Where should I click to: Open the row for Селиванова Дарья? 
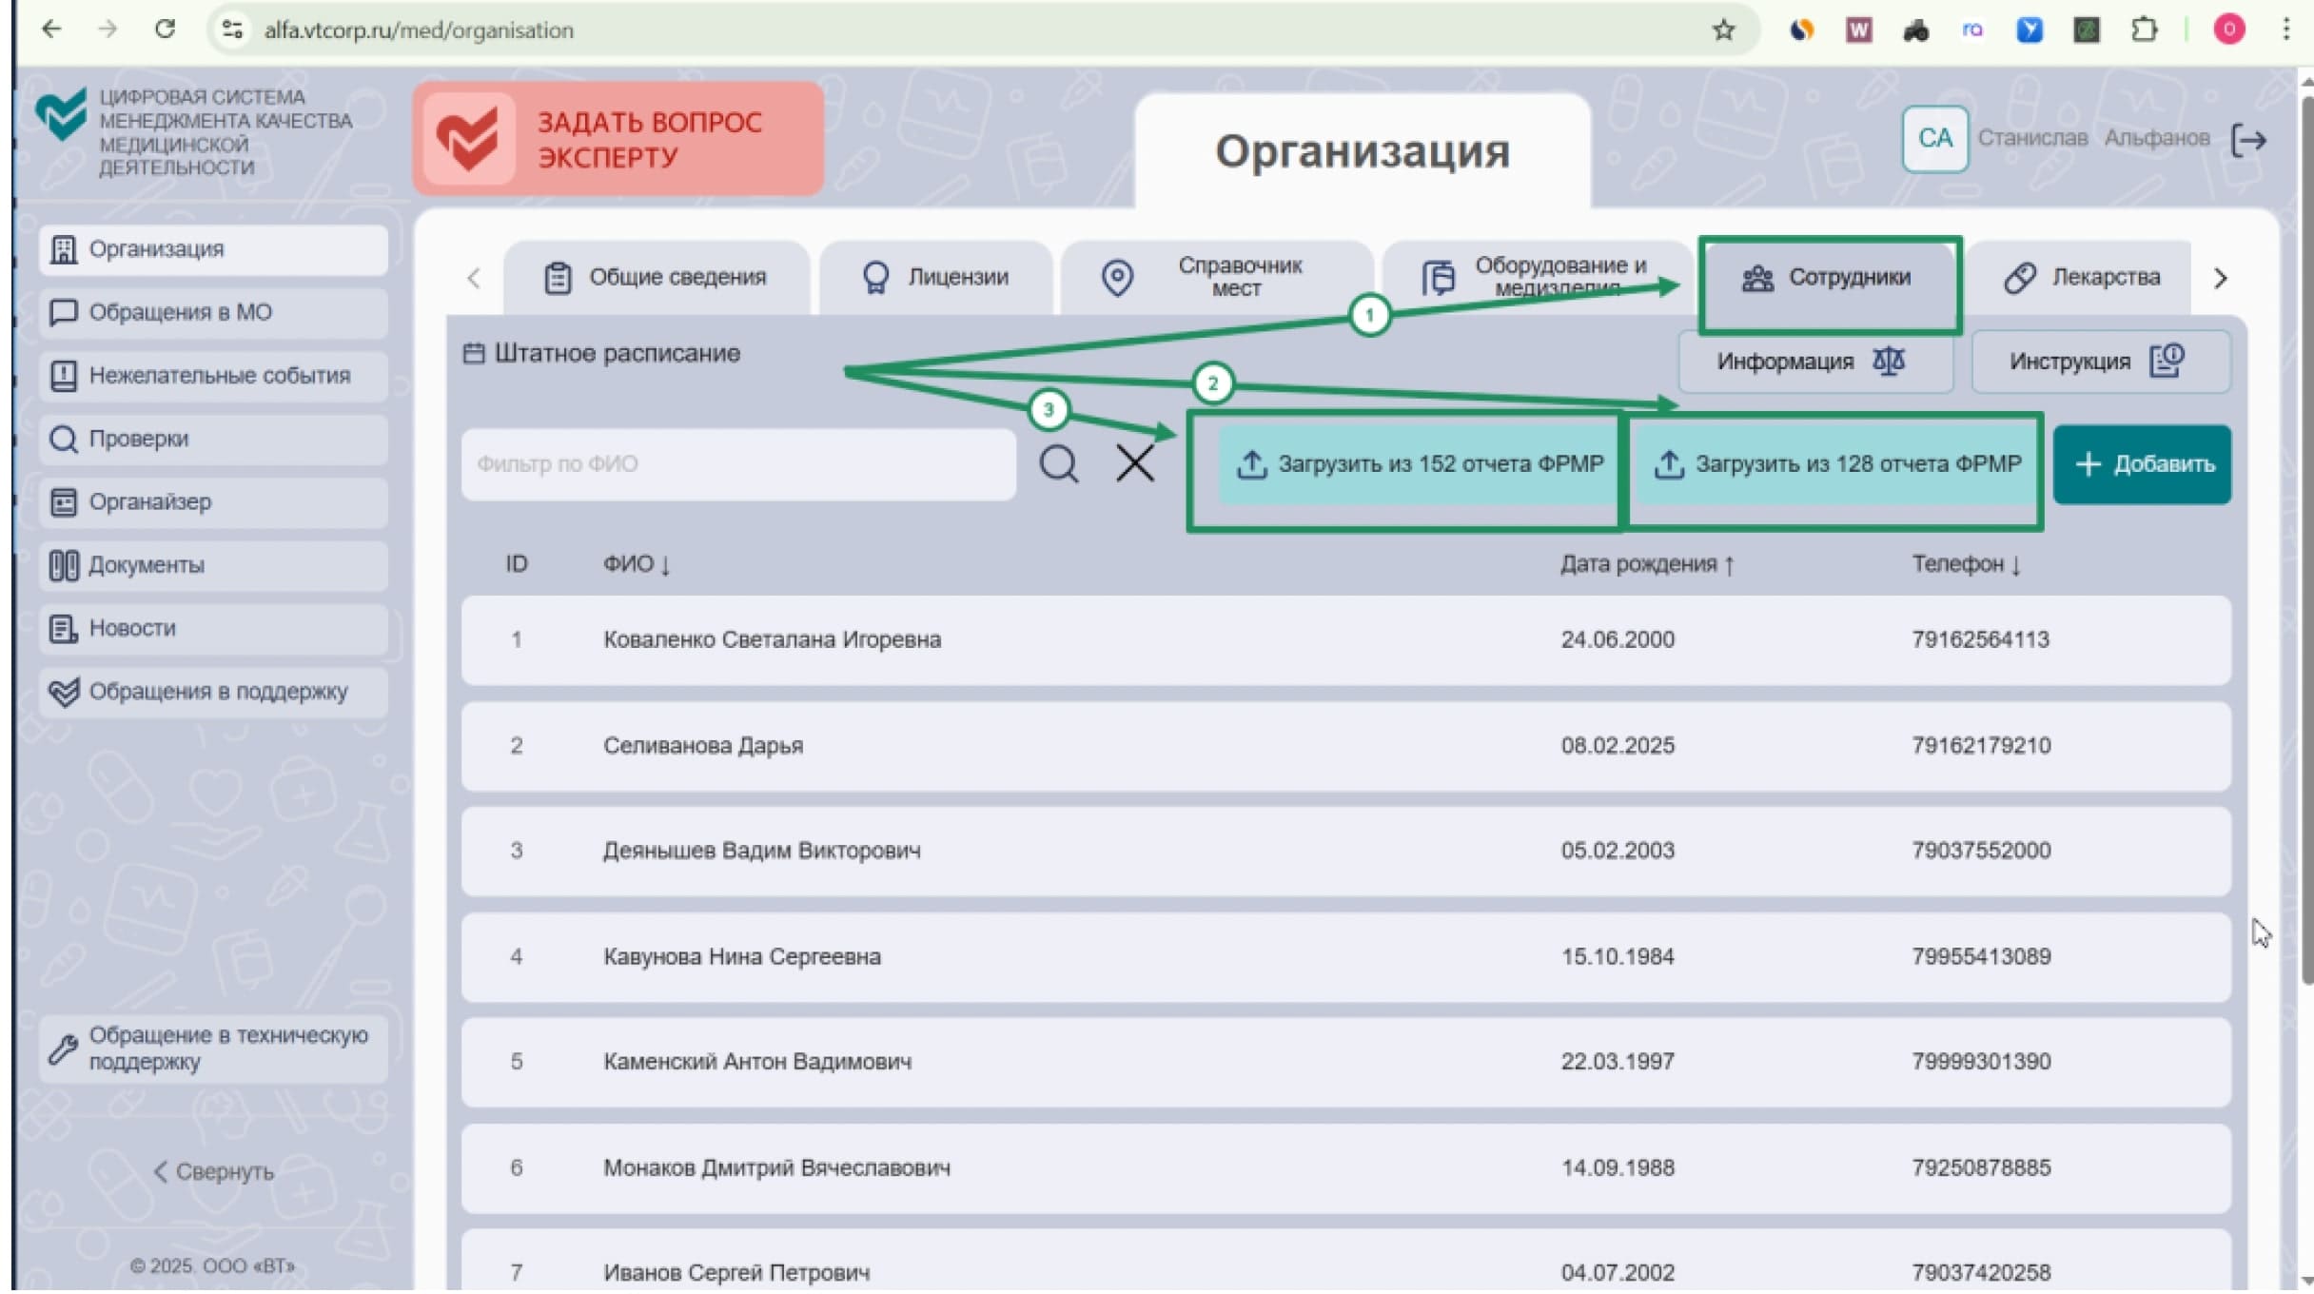[1345, 746]
